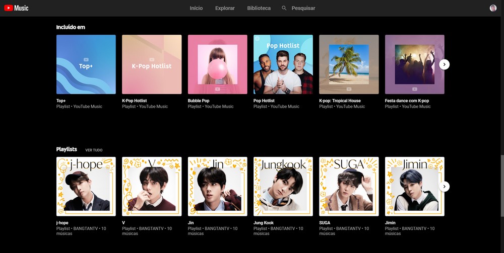Go to the Início tab
The image size is (504, 253).
(196, 8)
